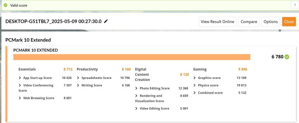Expand Rendering and Visualization Score chevron
The image size is (299, 123).
point(136,96)
